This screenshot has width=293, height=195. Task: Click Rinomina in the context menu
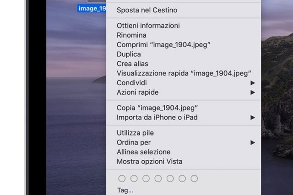click(131, 35)
